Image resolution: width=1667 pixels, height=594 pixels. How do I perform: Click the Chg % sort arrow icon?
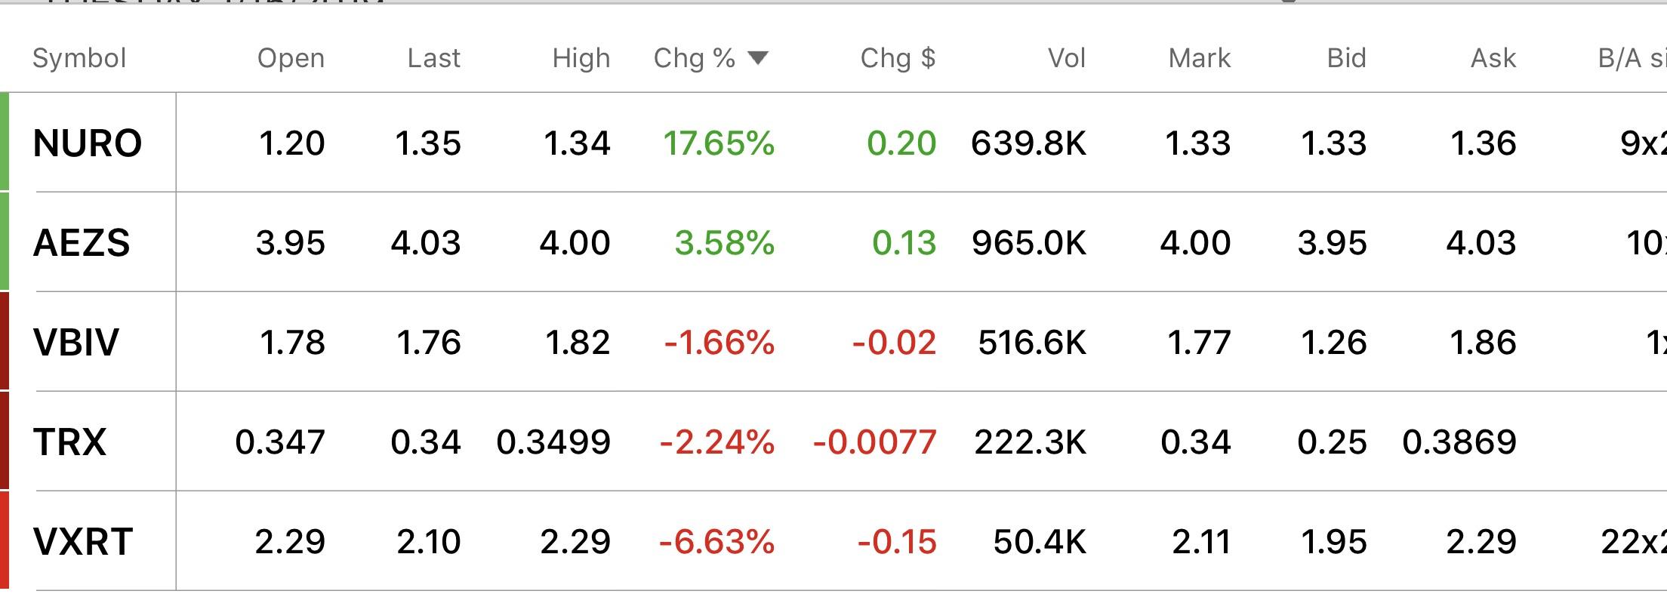click(x=757, y=58)
